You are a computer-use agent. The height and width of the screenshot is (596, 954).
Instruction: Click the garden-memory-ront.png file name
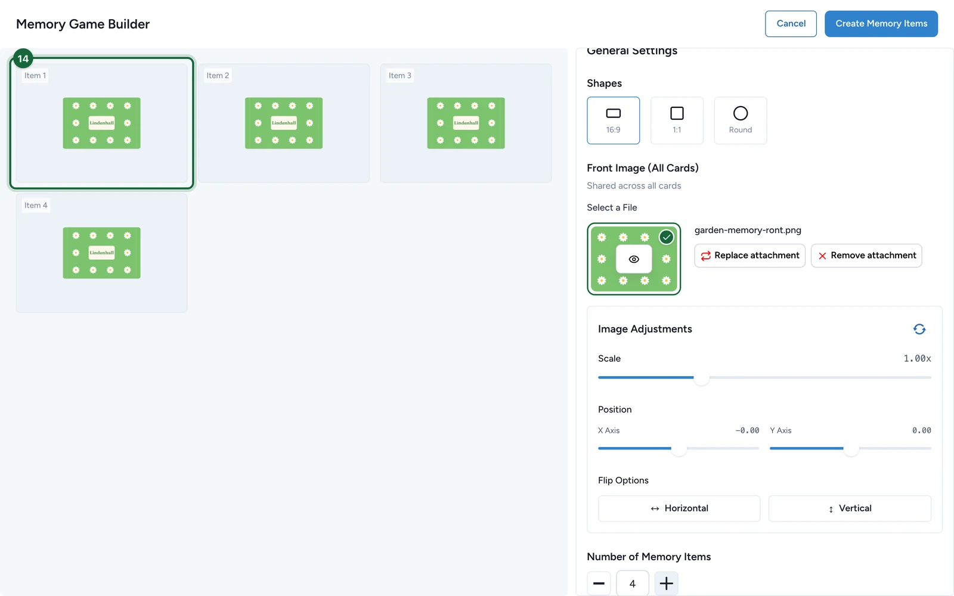click(748, 230)
